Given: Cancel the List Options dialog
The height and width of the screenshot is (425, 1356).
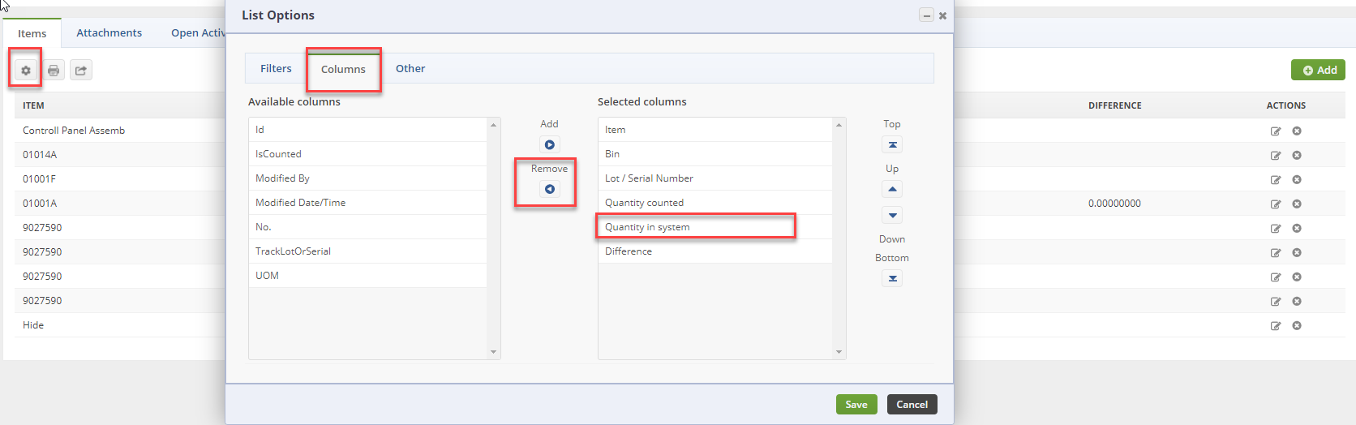Looking at the screenshot, I should [912, 405].
